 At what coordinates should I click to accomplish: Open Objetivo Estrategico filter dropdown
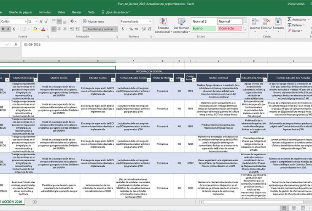(x=35, y=80)
